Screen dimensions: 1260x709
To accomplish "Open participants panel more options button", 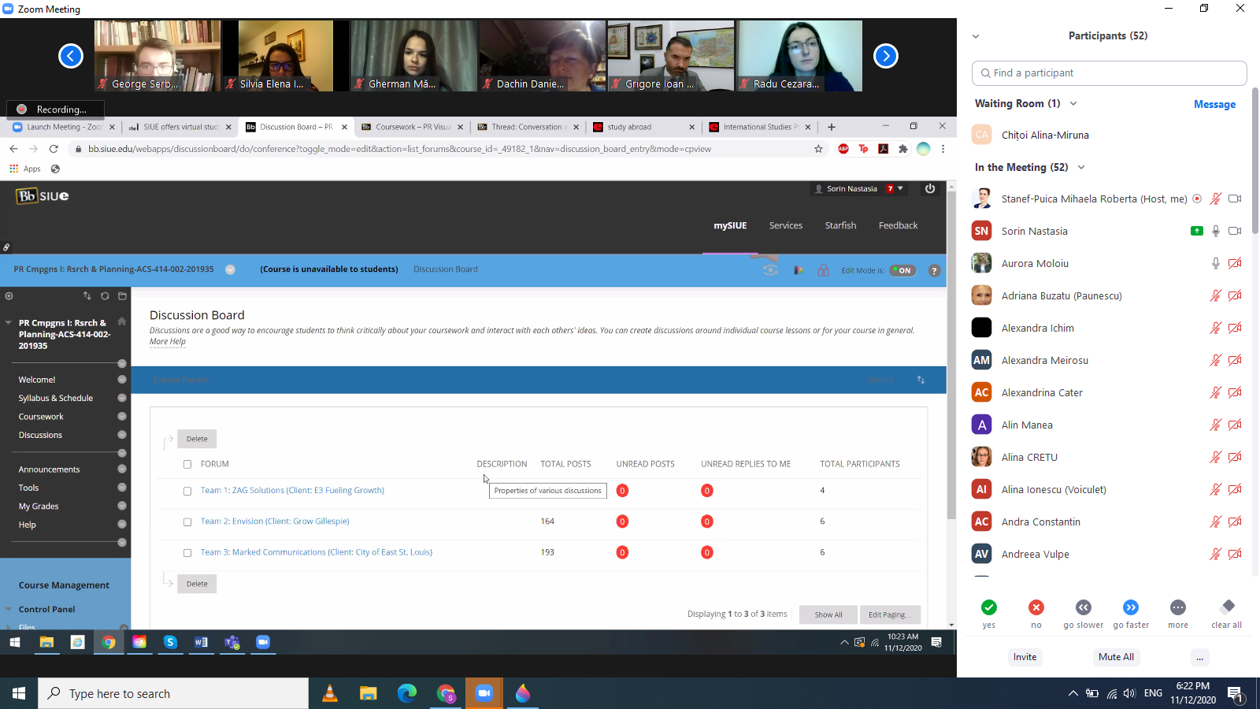I will point(1199,657).
